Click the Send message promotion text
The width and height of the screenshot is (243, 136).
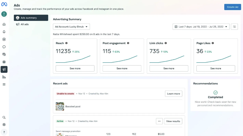tap(68, 131)
